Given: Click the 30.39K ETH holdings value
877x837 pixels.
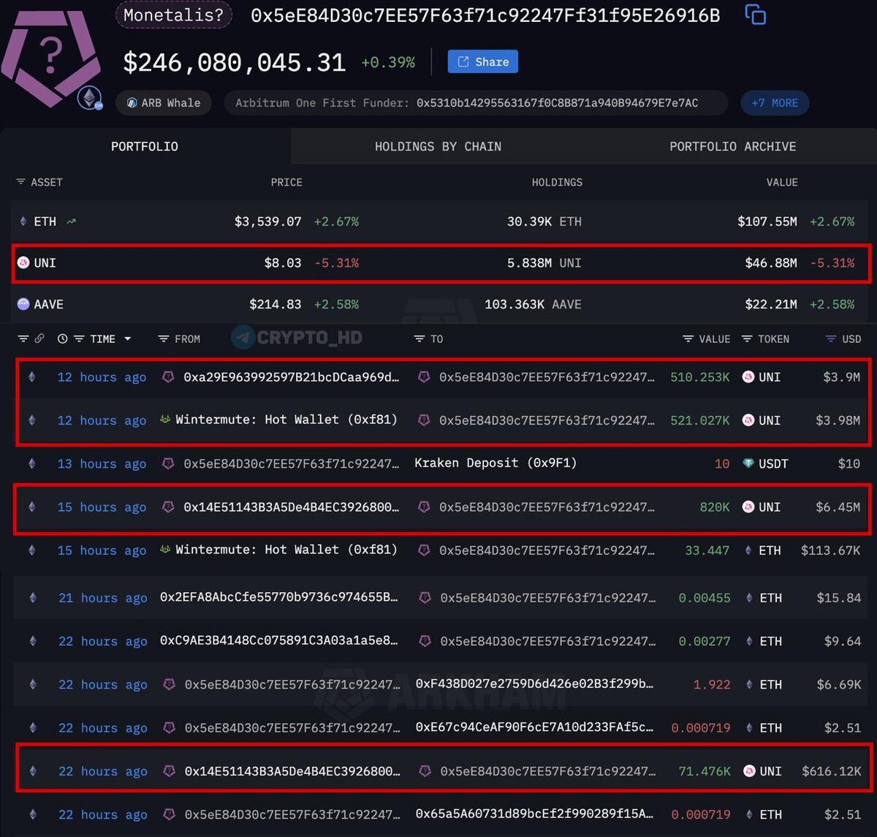Looking at the screenshot, I should click(x=544, y=221).
